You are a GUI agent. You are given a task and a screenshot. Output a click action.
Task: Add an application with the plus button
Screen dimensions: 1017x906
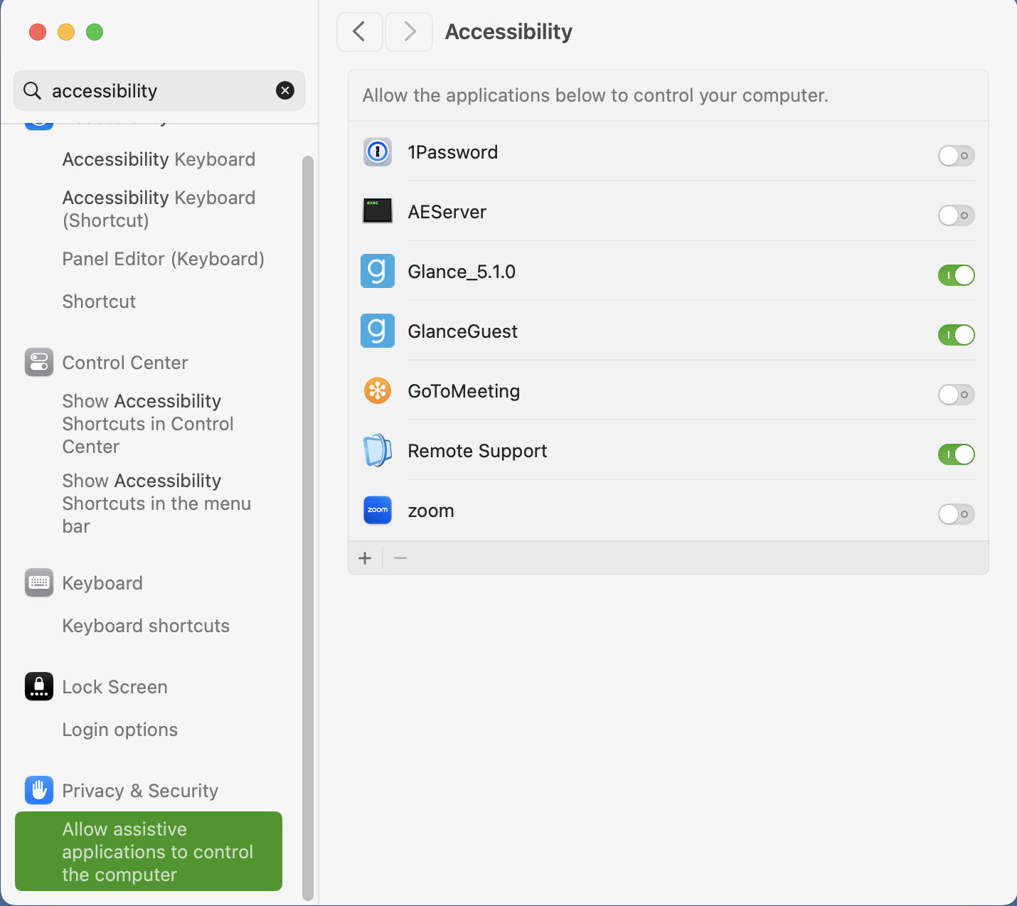click(x=366, y=558)
